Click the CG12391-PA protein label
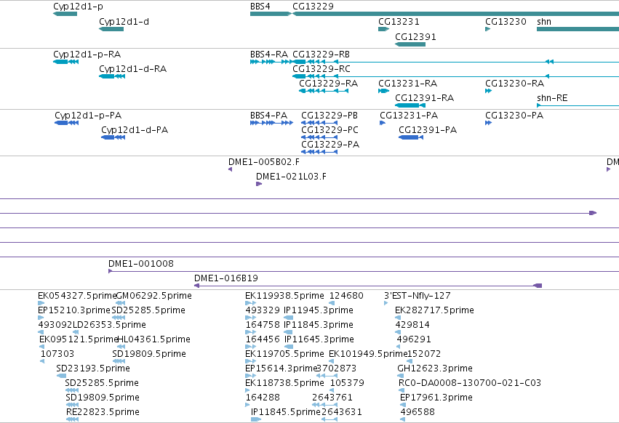The height and width of the screenshot is (423, 619). tap(428, 130)
